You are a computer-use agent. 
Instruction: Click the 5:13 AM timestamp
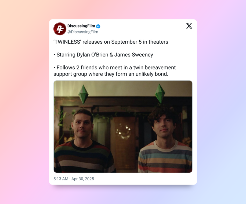(61, 179)
